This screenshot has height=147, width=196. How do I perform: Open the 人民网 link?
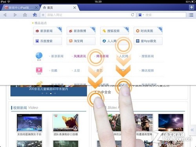pyautogui.click(x=123, y=56)
